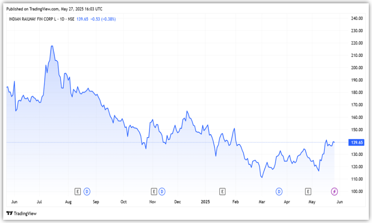
Task: Open the November earnings E marker
Action: point(154,191)
